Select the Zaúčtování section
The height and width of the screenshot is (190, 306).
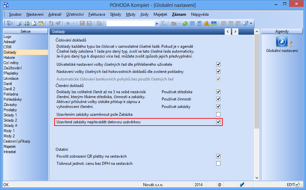point(25,68)
